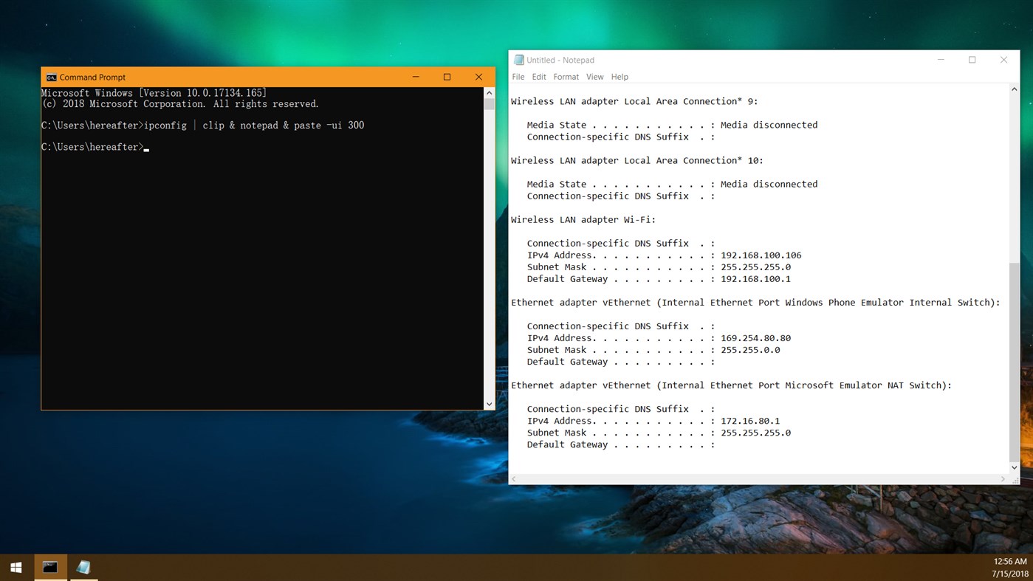Click the scroll-down arrow in Command Prompt
Viewport: 1033px width, 581px height.
tap(489, 404)
